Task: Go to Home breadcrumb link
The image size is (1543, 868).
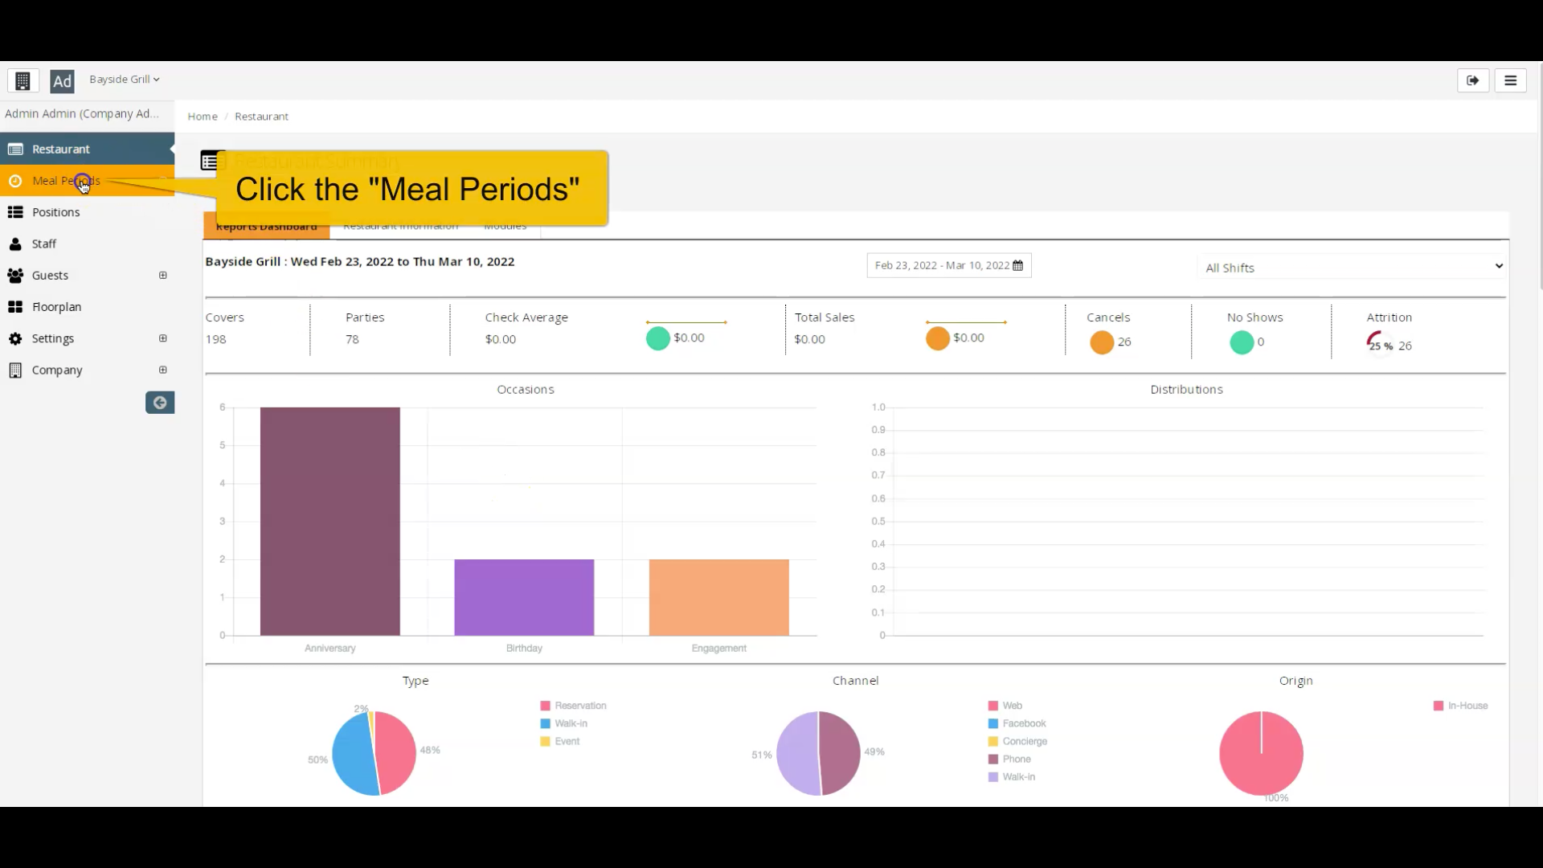Action: point(203,117)
